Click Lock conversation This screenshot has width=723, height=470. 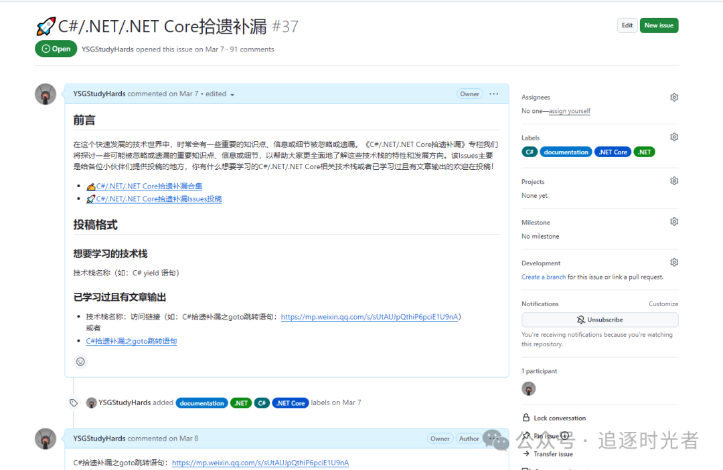(554, 418)
